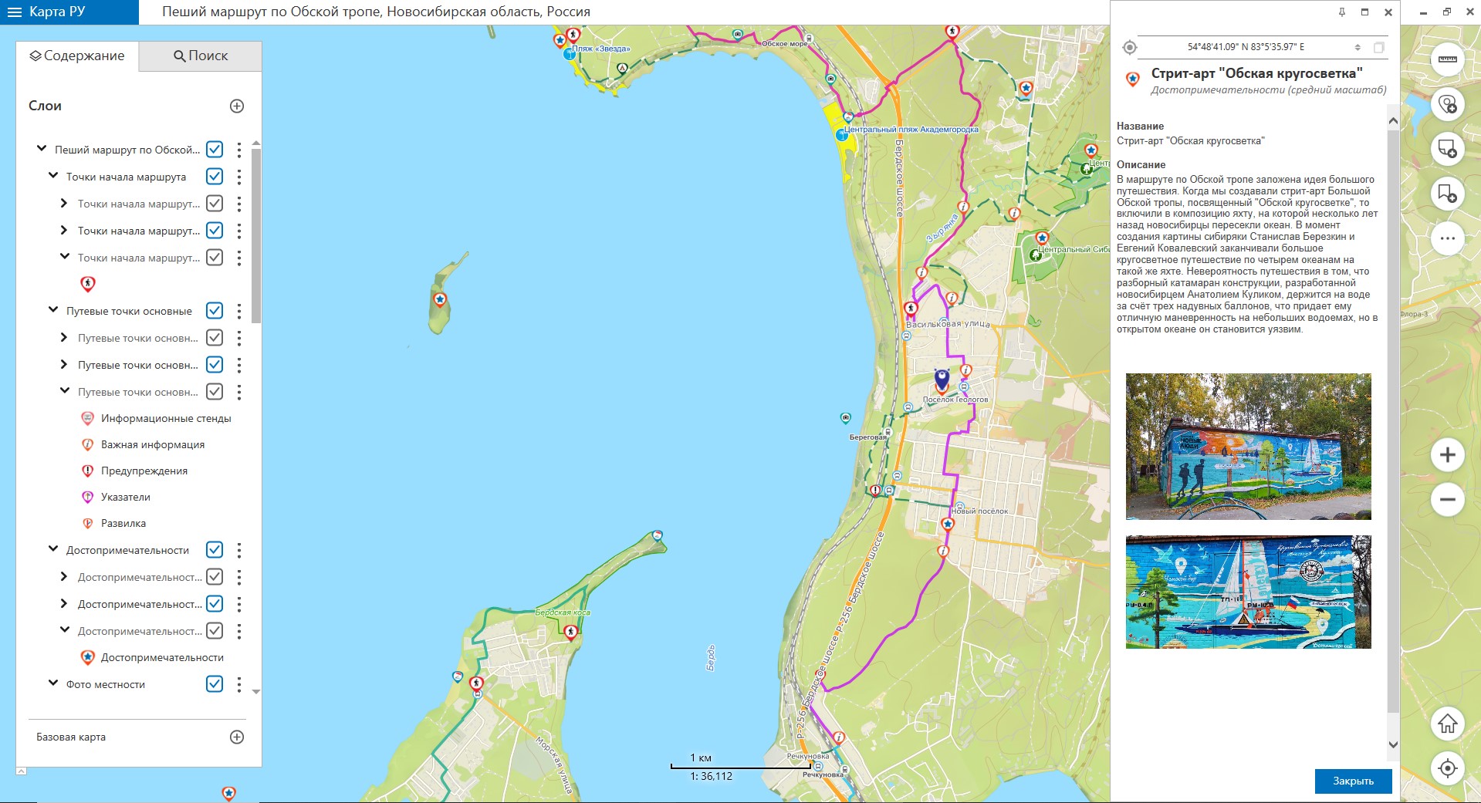The height and width of the screenshot is (803, 1481).
Task: Click the Предупреждения legend entry
Action: 144,471
